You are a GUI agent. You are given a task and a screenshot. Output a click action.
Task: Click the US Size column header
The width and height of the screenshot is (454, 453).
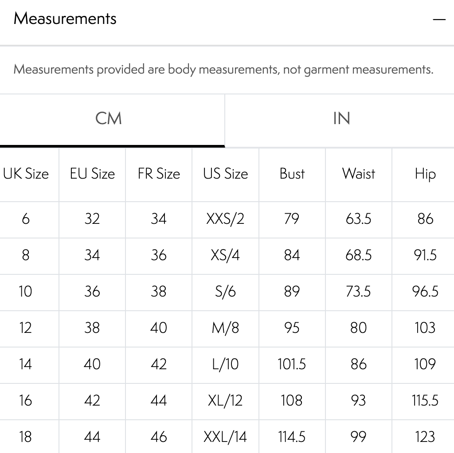[225, 174]
